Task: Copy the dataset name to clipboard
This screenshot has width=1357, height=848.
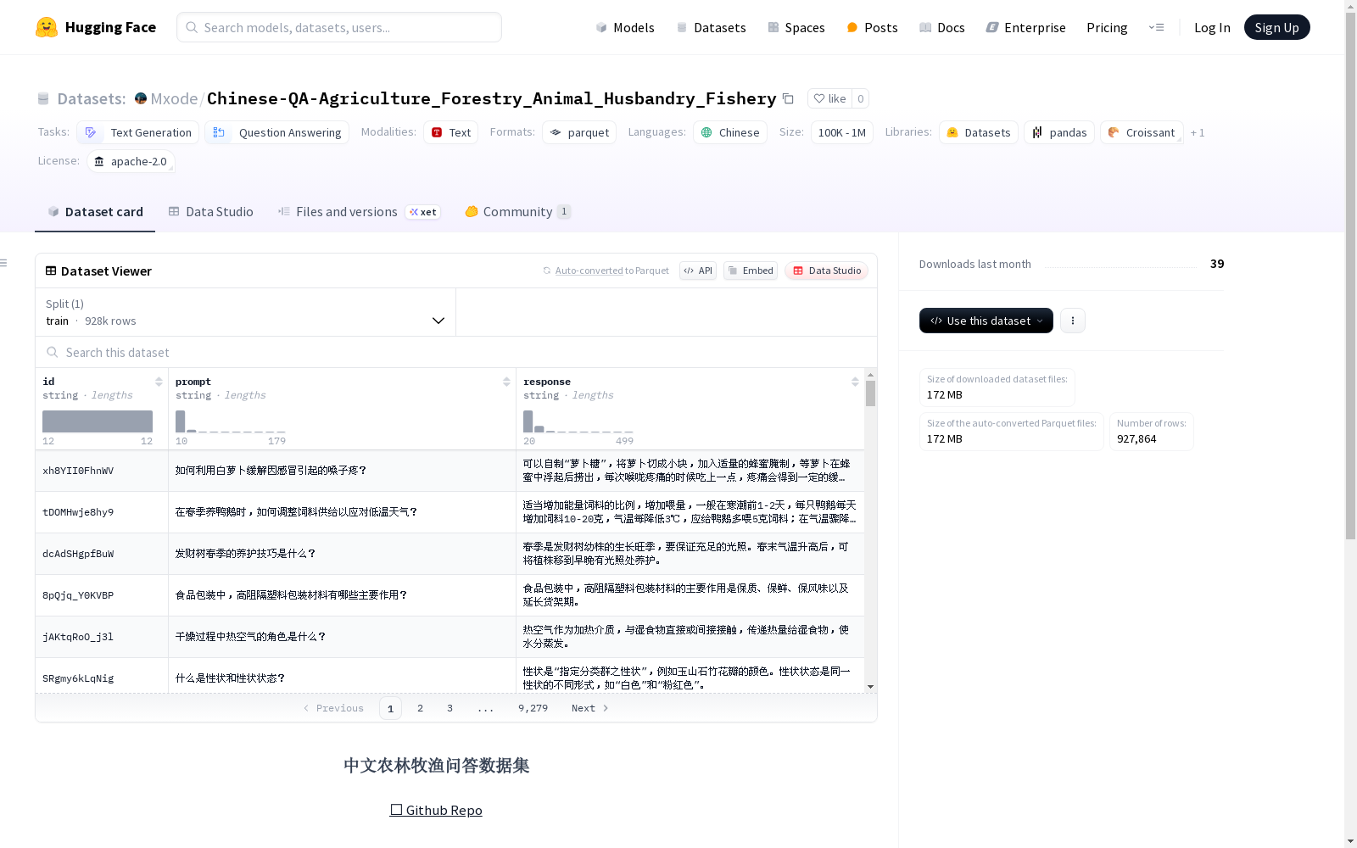Action: (x=788, y=98)
